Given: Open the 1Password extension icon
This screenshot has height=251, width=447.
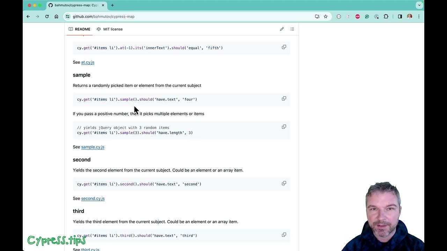Looking at the screenshot, I should coord(376,16).
